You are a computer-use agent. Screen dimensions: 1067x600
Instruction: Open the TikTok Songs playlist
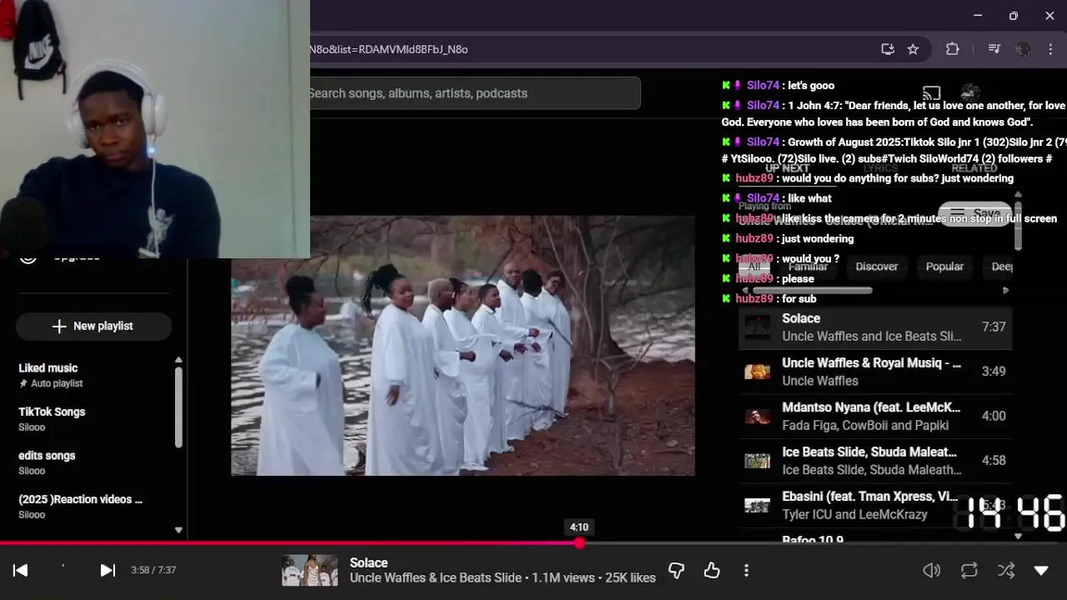pyautogui.click(x=52, y=418)
